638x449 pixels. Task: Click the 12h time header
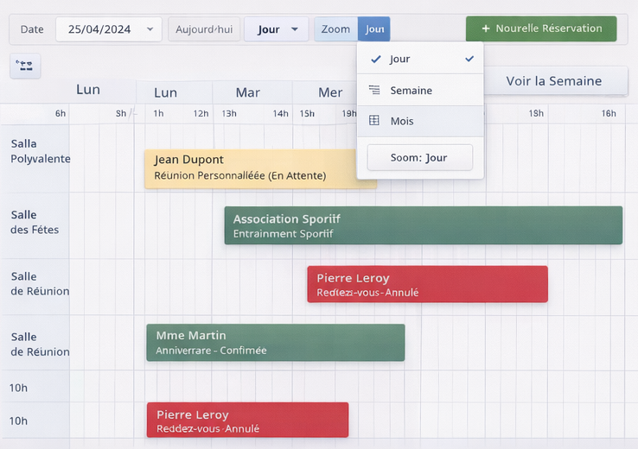point(201,113)
